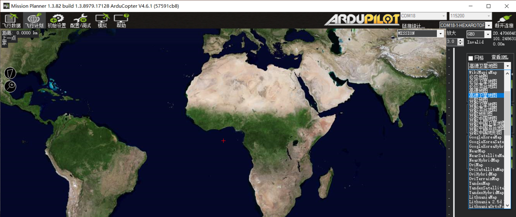Select YandexMap from the map list
516x217 pixels.
click(479, 183)
